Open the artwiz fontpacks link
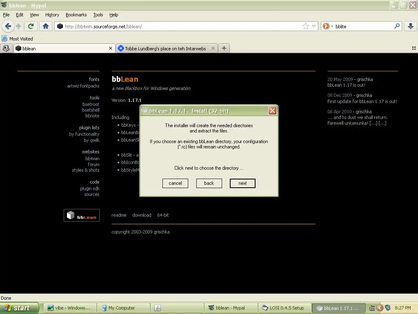Screen dimensions: 418x314 pos(83,86)
